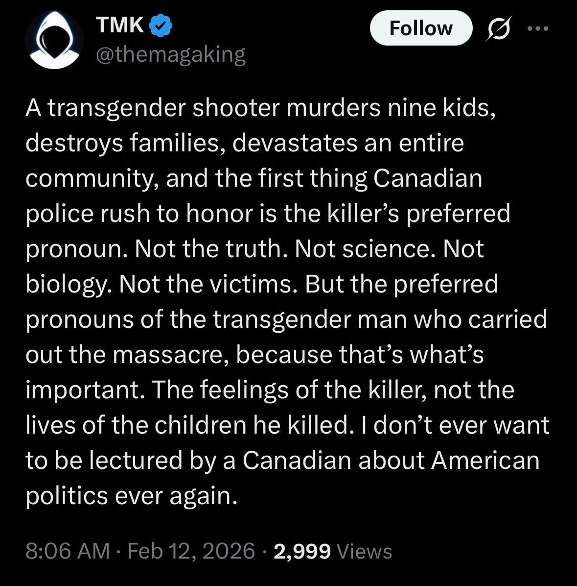Click the word "Views" in the footer
The image size is (577, 586).
[x=365, y=551]
